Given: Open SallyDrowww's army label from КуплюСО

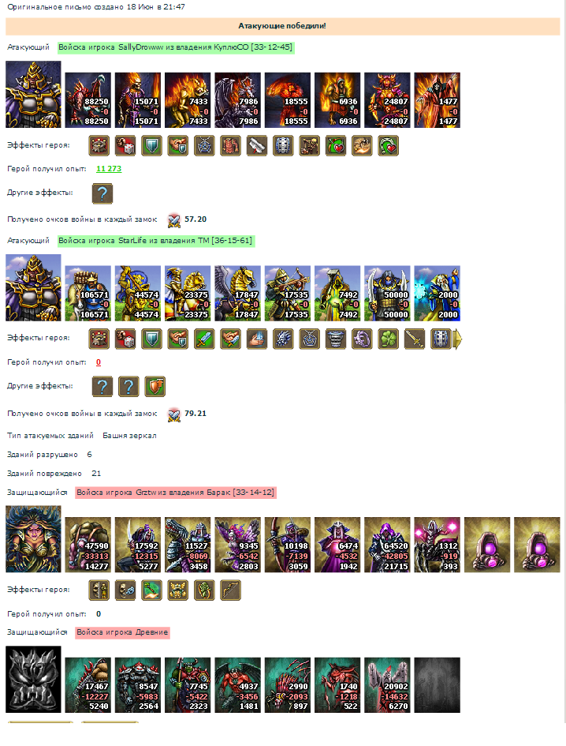Looking at the screenshot, I should (176, 47).
